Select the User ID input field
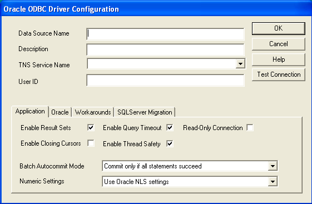The image size is (312, 204). [165, 81]
